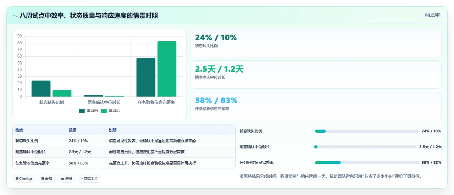The height and width of the screenshot is (195, 454).
Task: Click the 试点后 bar for 任务验收信息完整率
Action: pyautogui.click(x=167, y=69)
